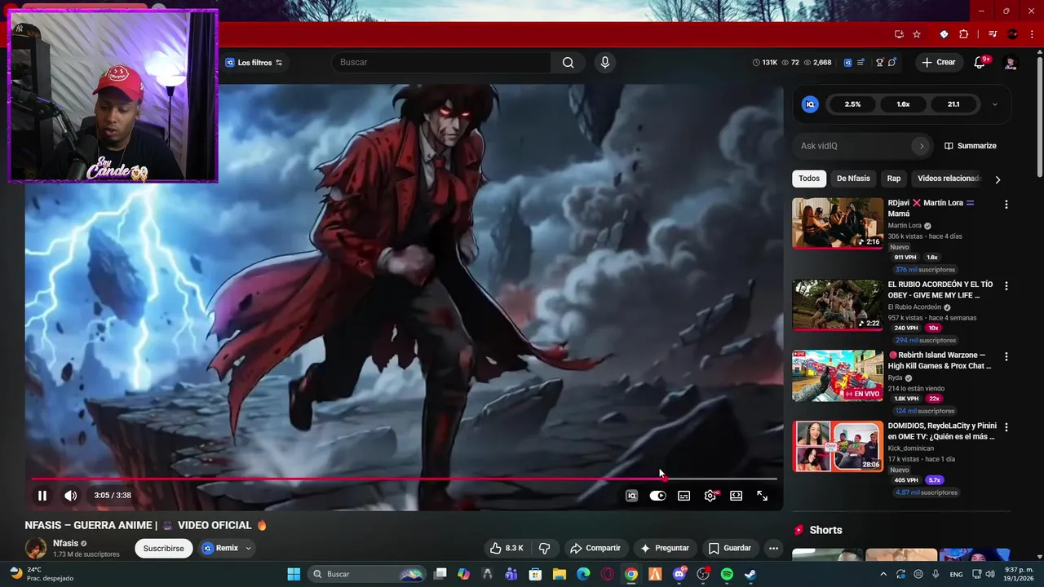This screenshot has width=1044, height=587.
Task: Open options for Rebirth Island Warzone video
Action: [1006, 357]
